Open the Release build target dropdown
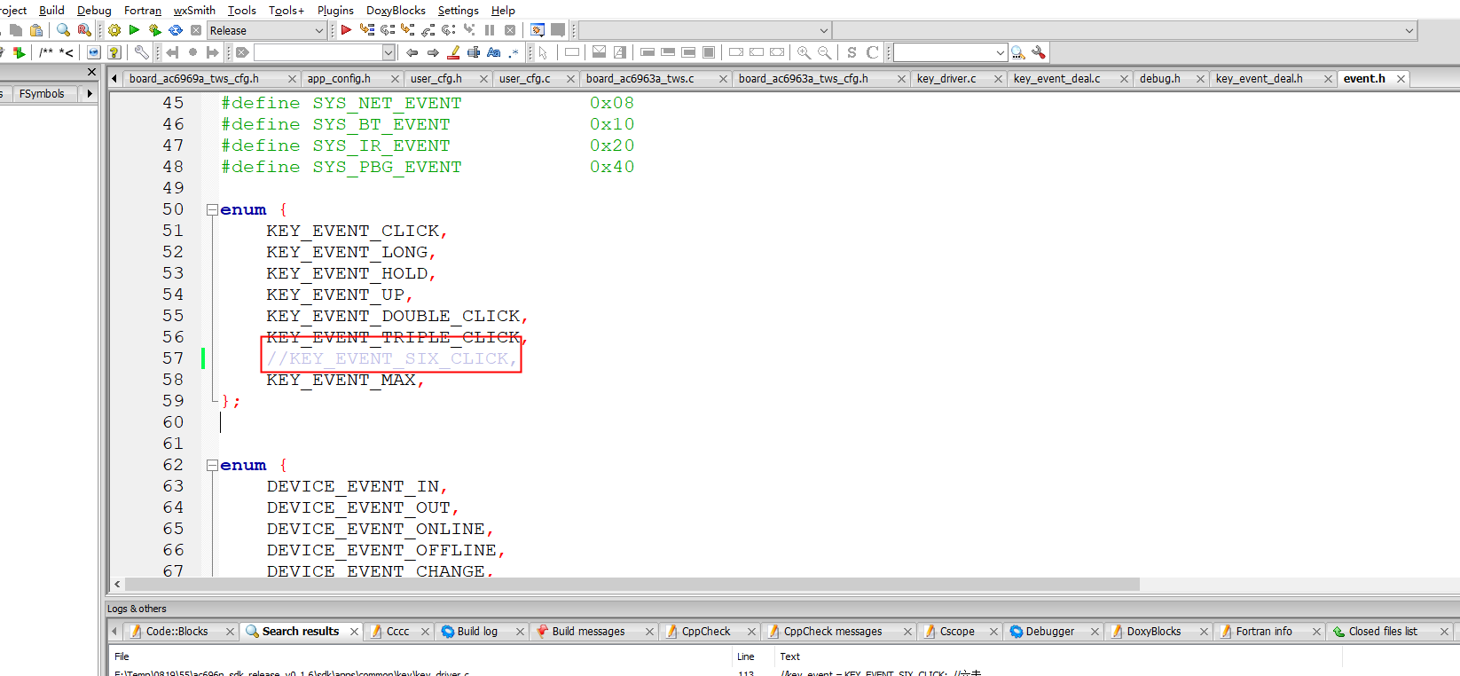The height and width of the screenshot is (676, 1460). [268, 30]
